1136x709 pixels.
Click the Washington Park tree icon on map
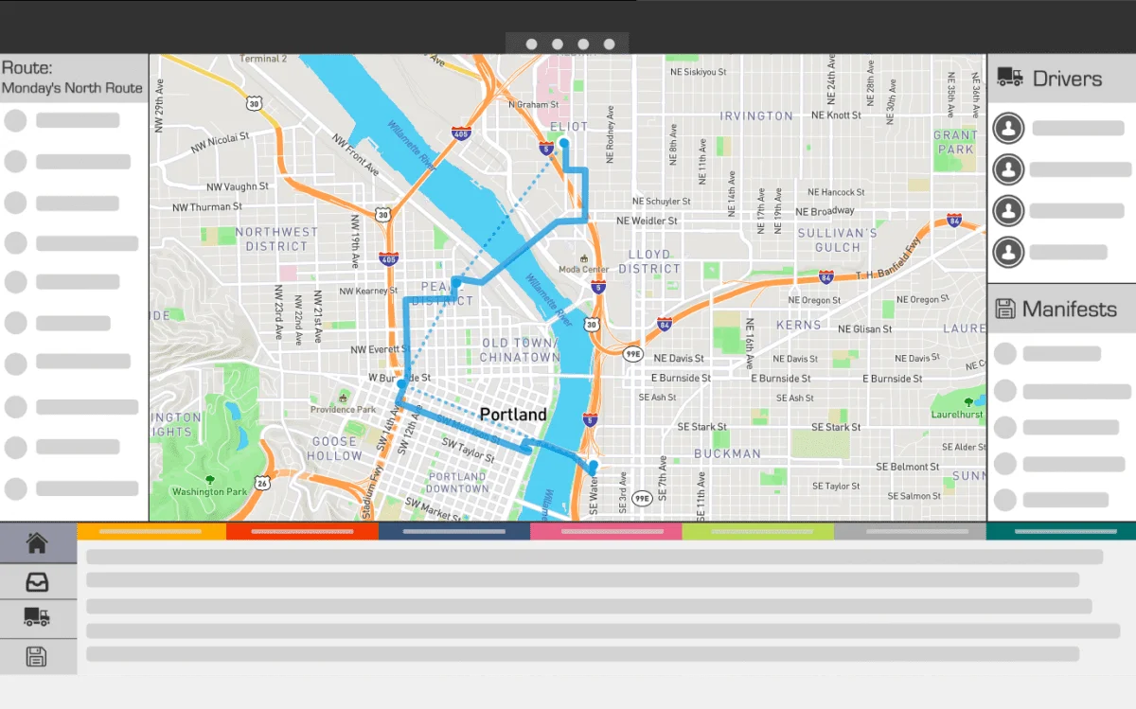click(209, 480)
